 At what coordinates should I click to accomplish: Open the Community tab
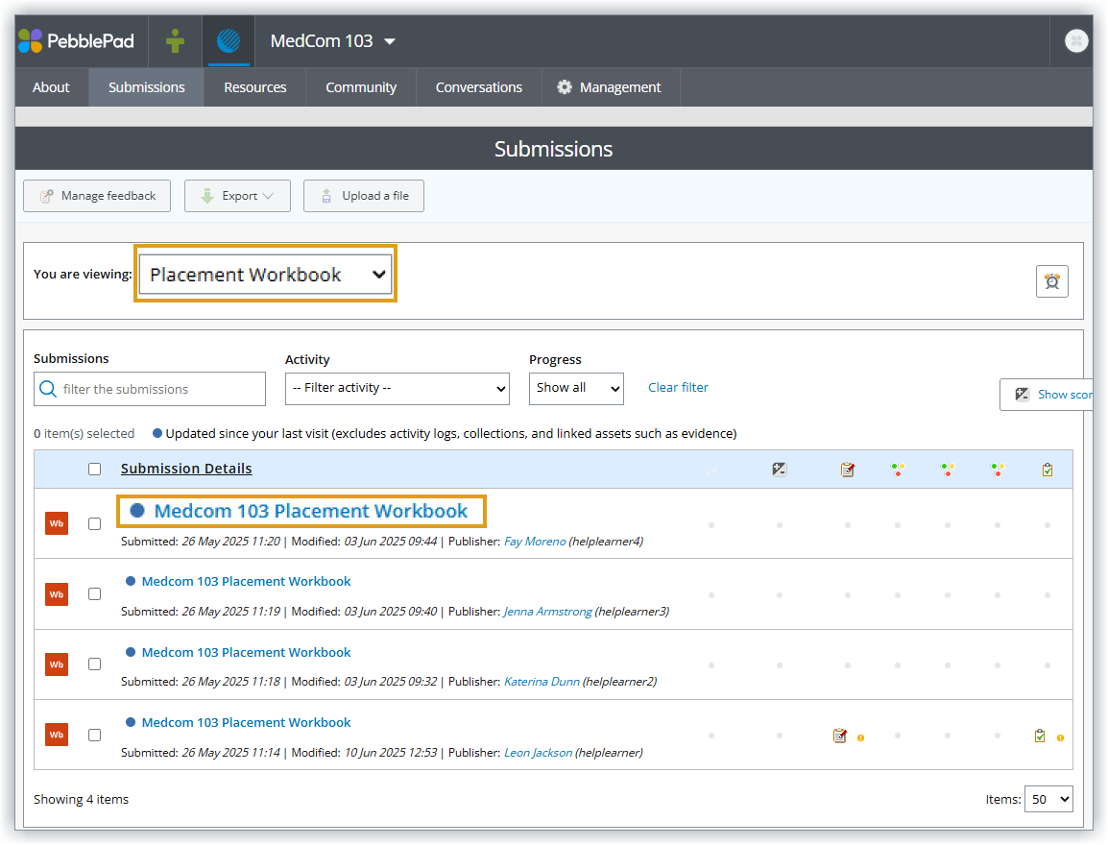coord(361,87)
